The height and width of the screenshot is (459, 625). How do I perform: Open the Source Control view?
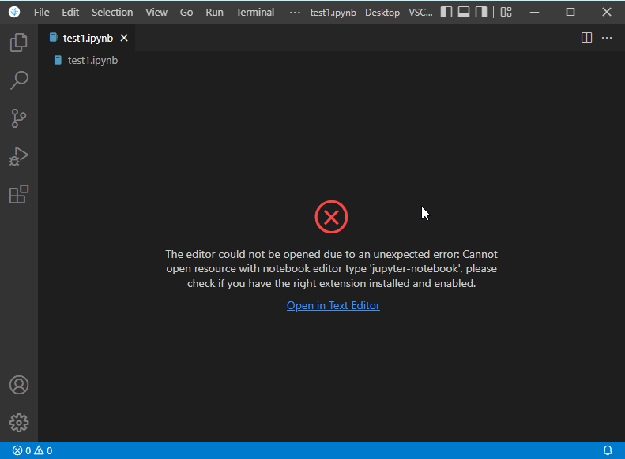[19, 118]
